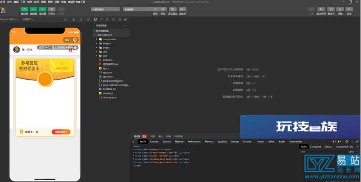Open the 小程序模式 mode dropdown
The width and height of the screenshot is (361, 182).
coord(105,9)
